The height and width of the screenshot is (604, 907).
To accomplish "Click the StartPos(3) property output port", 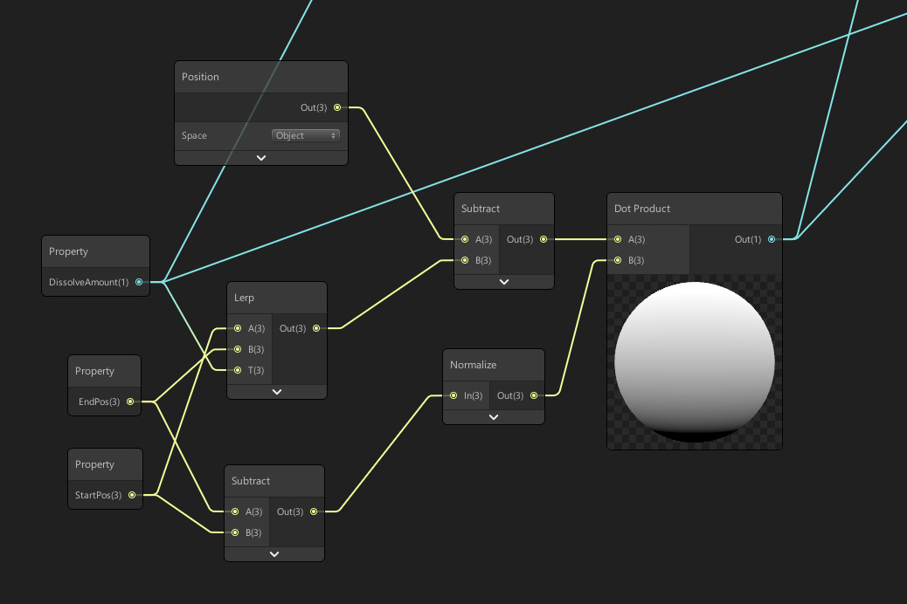I will [x=132, y=495].
